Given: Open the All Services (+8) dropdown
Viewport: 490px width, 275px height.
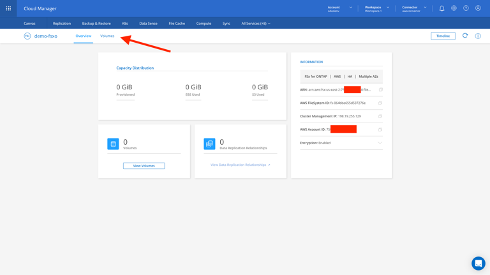Looking at the screenshot, I should coord(256,24).
